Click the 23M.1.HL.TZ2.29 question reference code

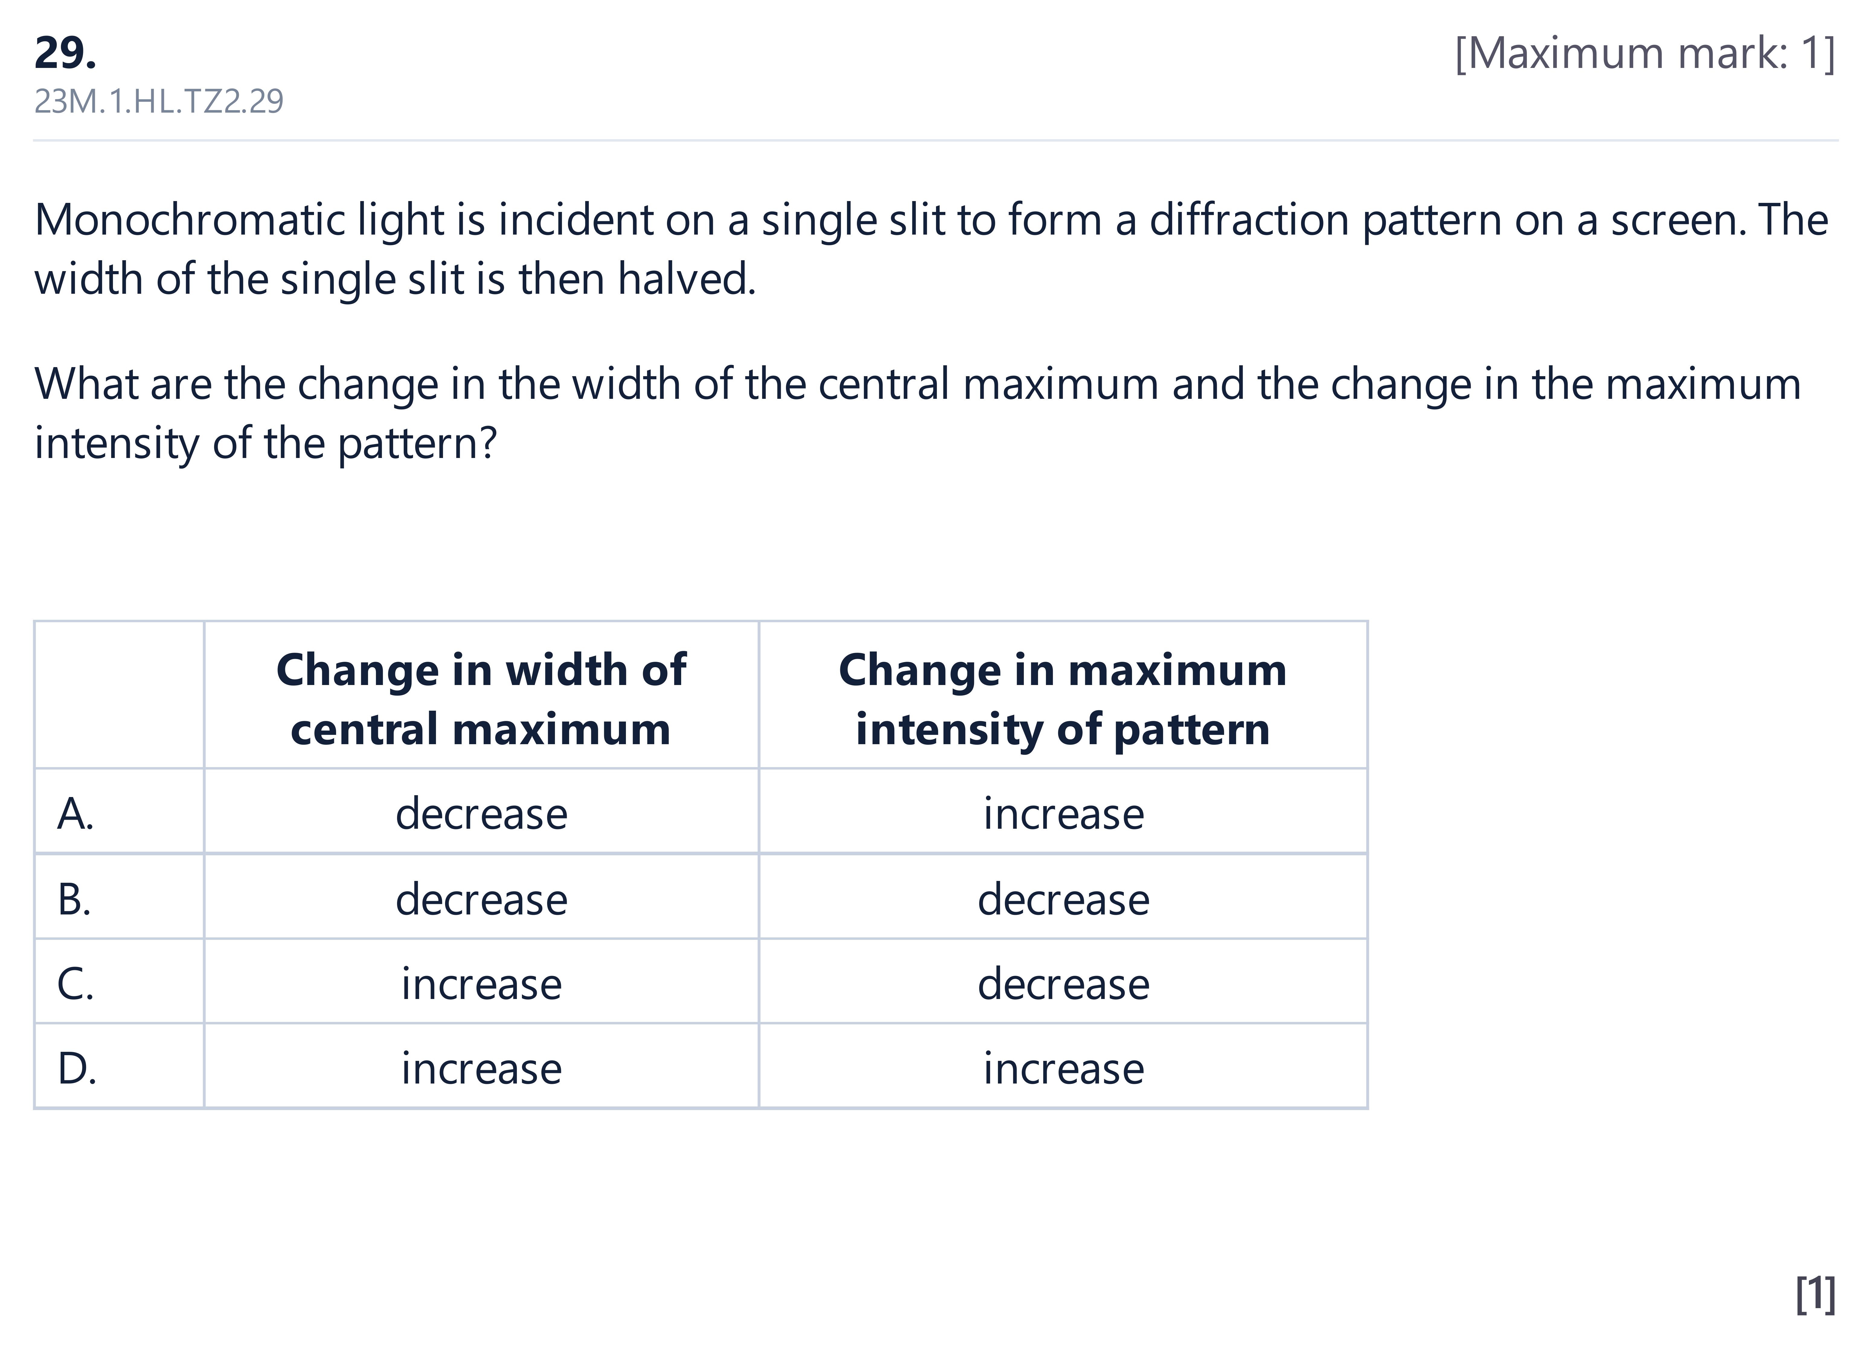[x=159, y=101]
